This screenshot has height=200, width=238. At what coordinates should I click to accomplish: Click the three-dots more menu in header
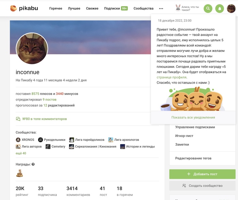tap(161, 8)
